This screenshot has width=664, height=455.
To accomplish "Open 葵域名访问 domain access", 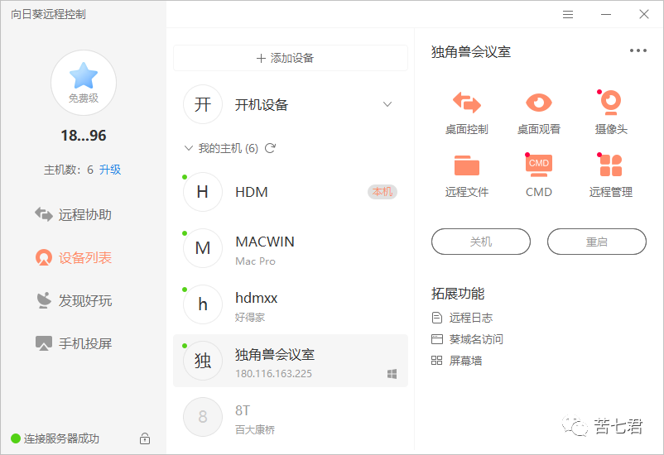I will click(476, 339).
